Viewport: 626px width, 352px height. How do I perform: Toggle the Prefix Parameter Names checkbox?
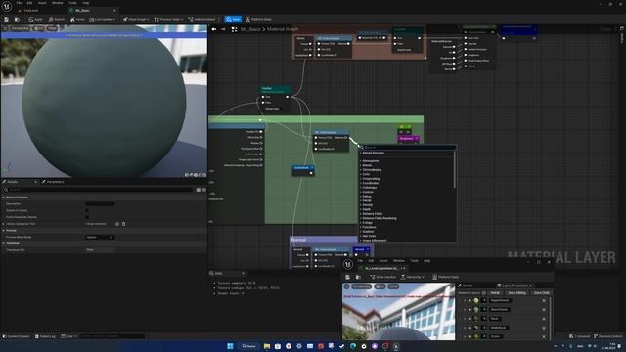point(87,217)
